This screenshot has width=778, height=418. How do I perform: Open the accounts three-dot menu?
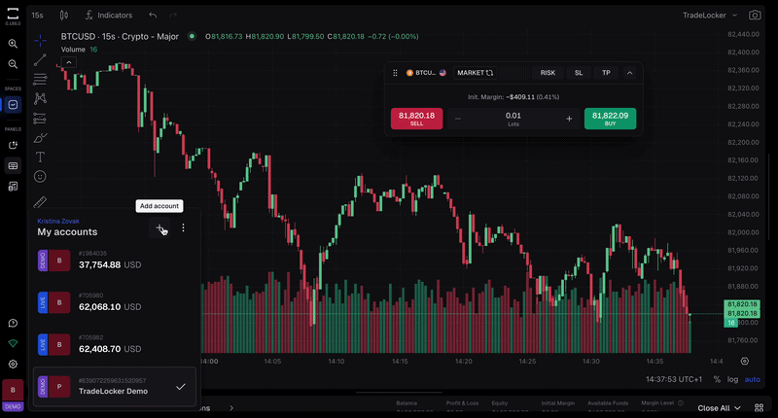pyautogui.click(x=183, y=227)
